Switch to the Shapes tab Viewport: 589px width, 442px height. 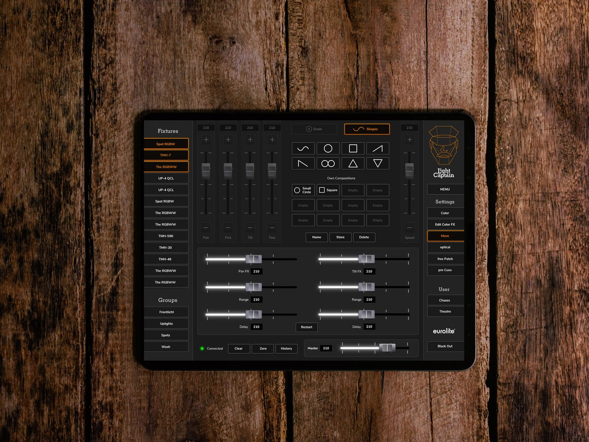(x=367, y=129)
